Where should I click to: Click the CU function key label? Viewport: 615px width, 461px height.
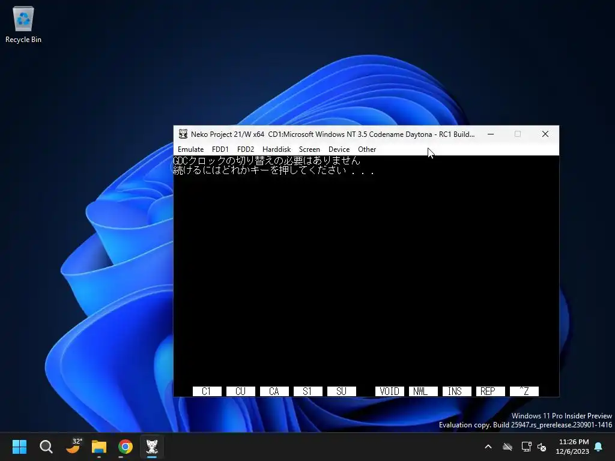[x=241, y=391]
